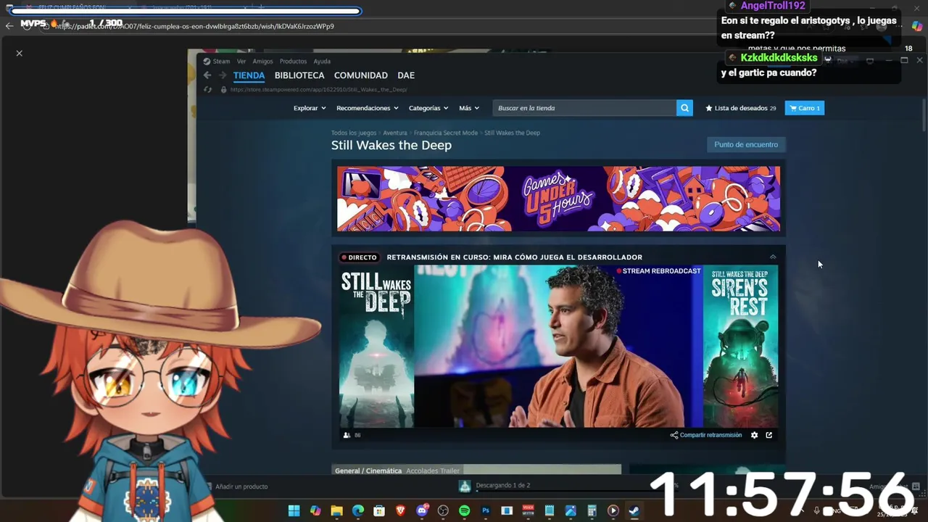Image resolution: width=928 pixels, height=522 pixels.
Task: Open OBS Studio from the taskbar
Action: click(444, 511)
